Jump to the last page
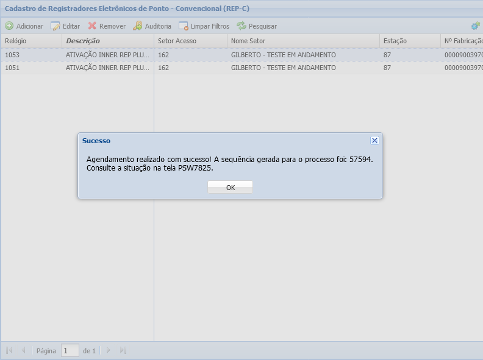483x360 pixels. tap(123, 350)
